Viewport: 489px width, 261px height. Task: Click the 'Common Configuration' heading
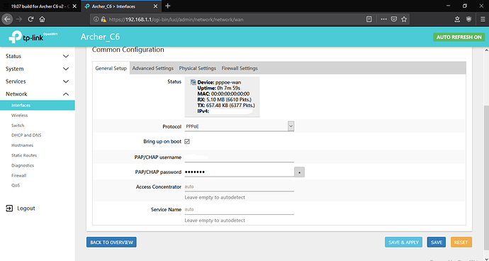pos(128,50)
